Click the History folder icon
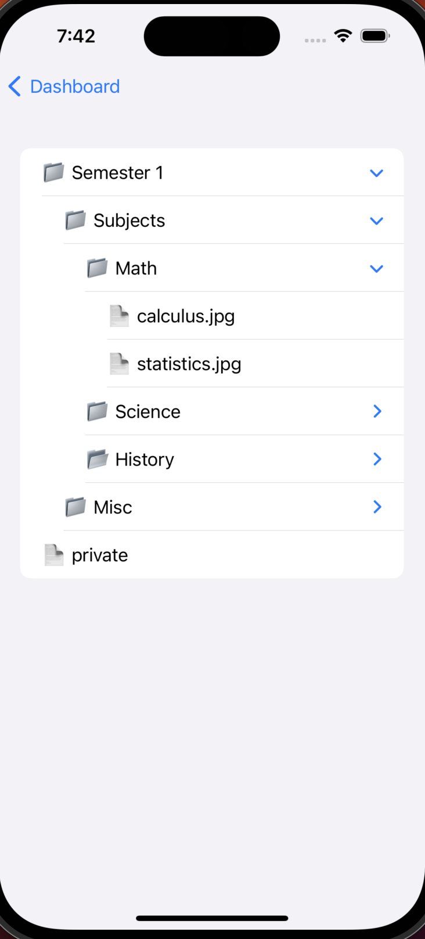Viewport: 425px width, 939px height. point(97,460)
